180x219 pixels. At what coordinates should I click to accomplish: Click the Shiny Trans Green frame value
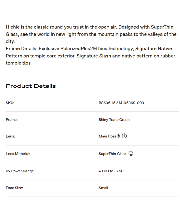[x=114, y=120]
